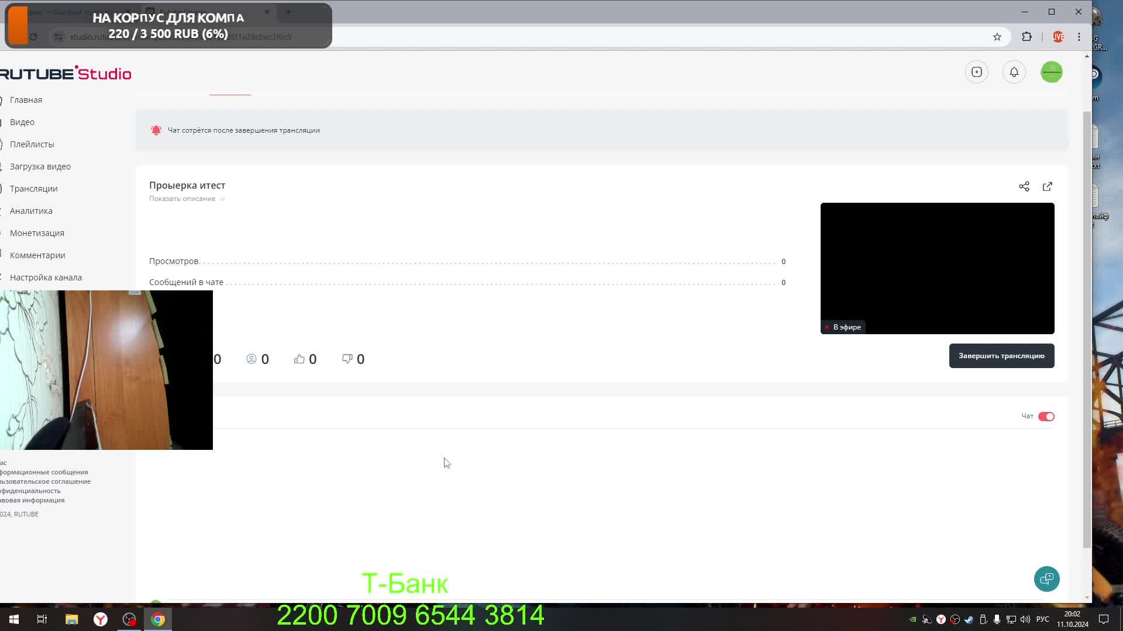Open Загрузка видео in the sidebar
The width and height of the screenshot is (1123, 631).
40,167
